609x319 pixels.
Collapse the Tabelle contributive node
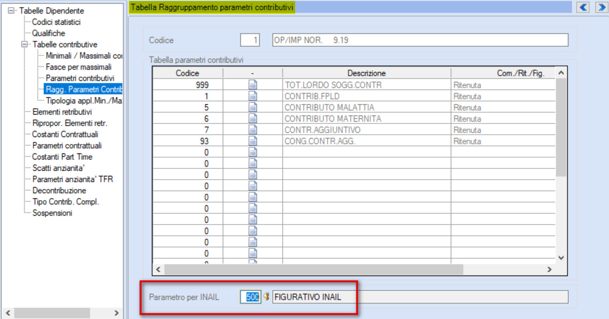[25, 44]
